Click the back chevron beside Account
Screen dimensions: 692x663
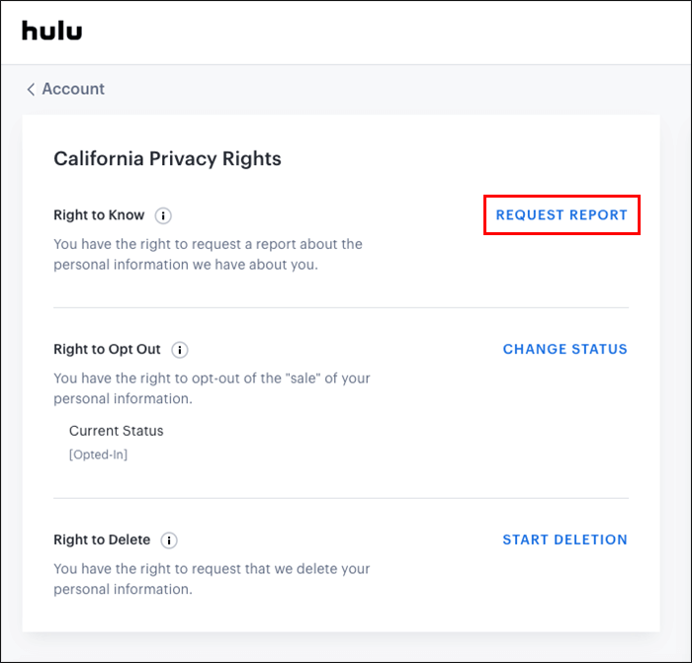[x=31, y=89]
